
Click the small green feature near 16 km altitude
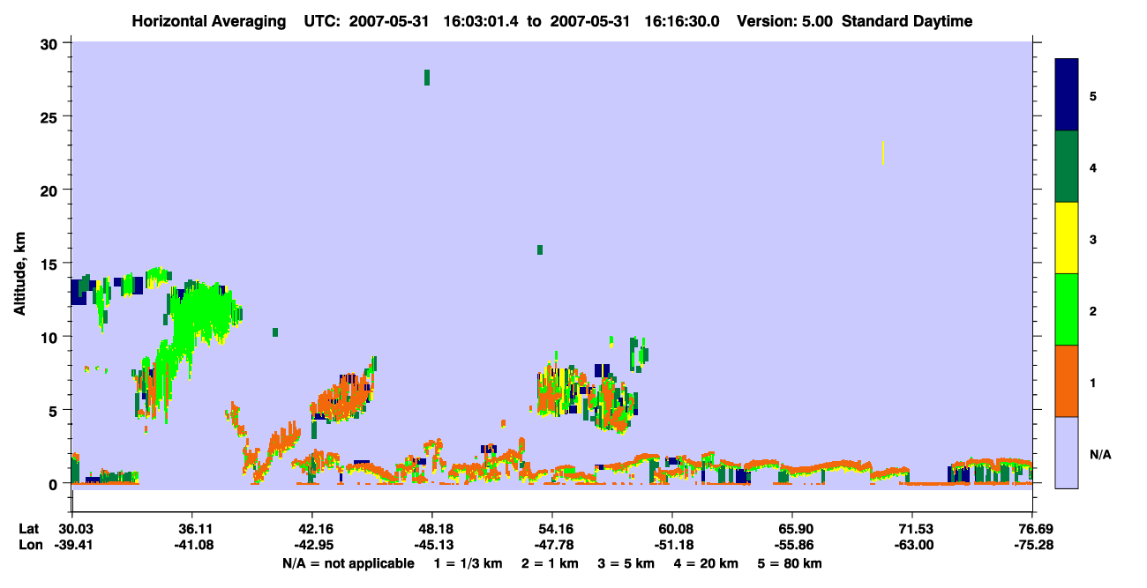(540, 249)
